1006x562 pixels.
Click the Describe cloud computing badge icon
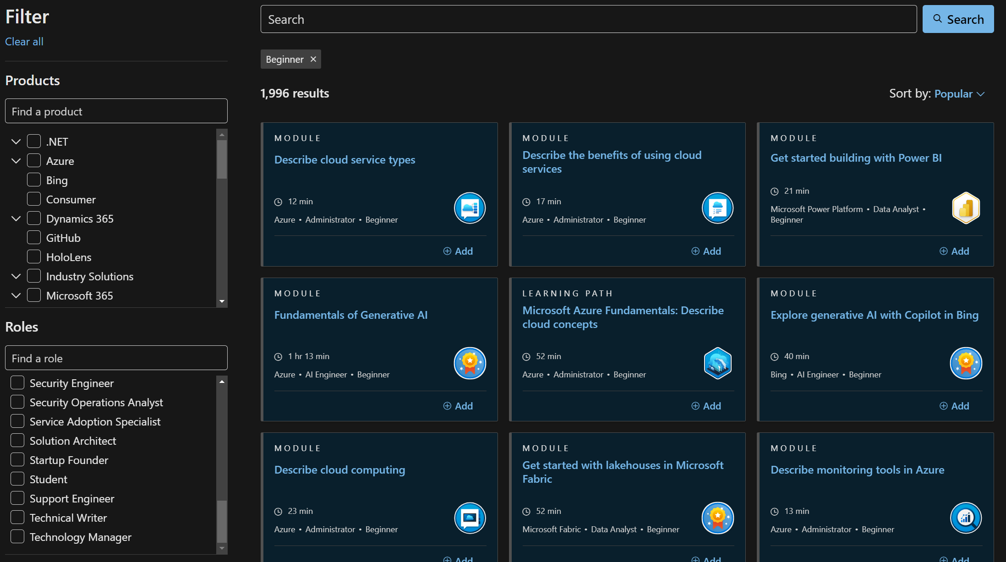point(470,518)
